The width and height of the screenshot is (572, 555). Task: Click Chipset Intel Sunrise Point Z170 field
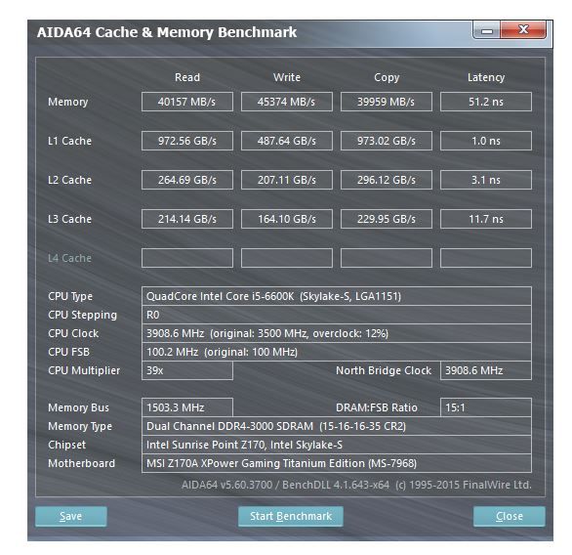(x=337, y=445)
